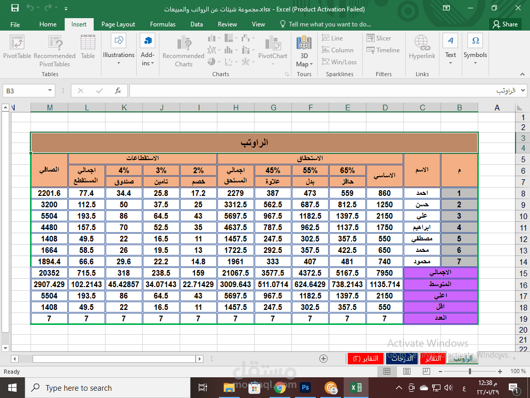530x398 pixels.
Task: Select the row 15 header
Action: tap(523, 273)
